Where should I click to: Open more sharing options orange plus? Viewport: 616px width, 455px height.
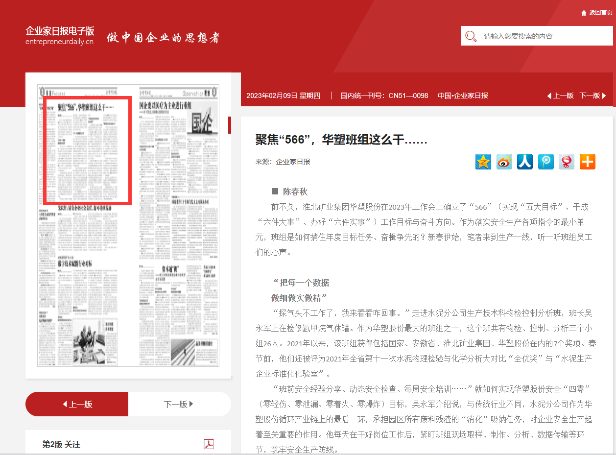point(587,162)
